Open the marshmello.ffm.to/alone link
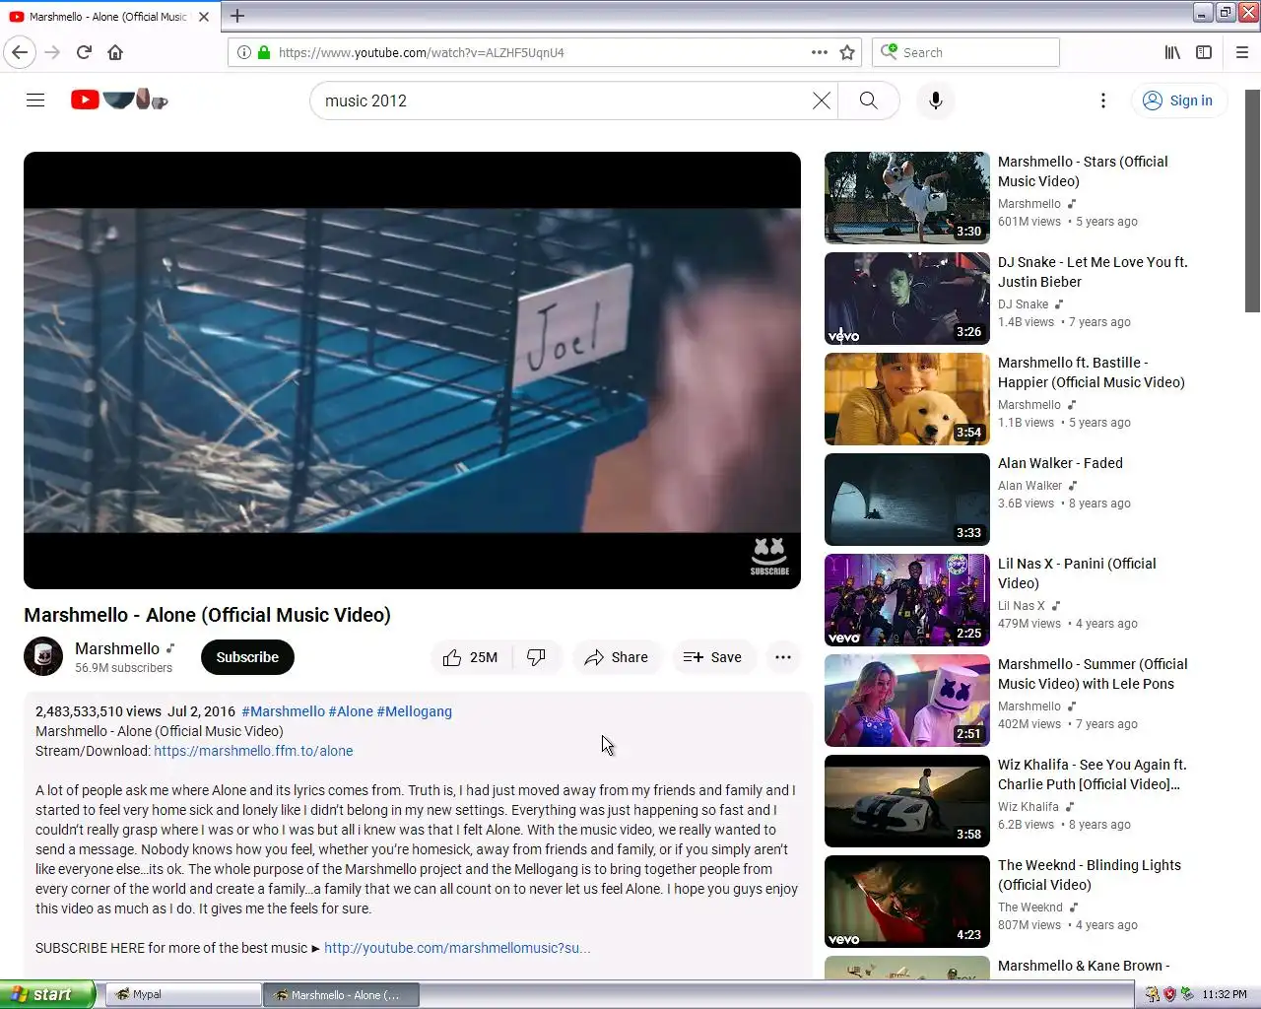This screenshot has height=1009, width=1261. (x=253, y=751)
